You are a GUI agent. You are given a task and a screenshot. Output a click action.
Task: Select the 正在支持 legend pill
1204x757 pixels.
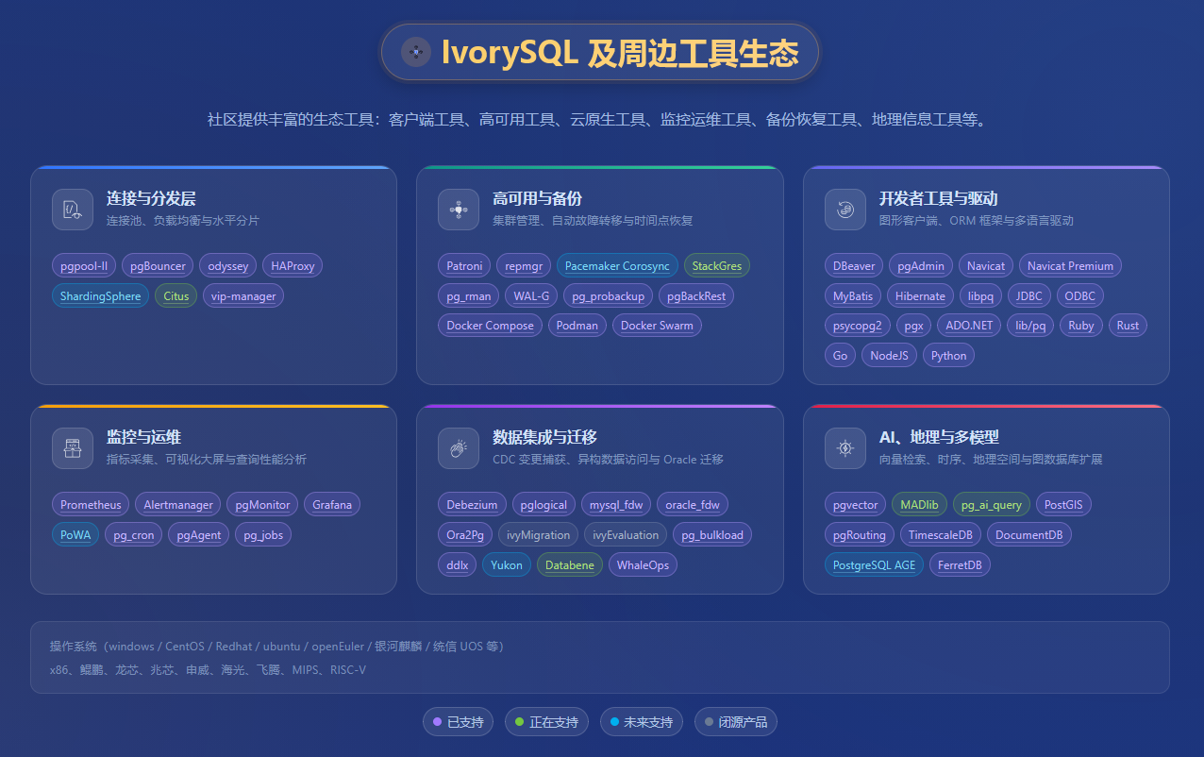547,722
